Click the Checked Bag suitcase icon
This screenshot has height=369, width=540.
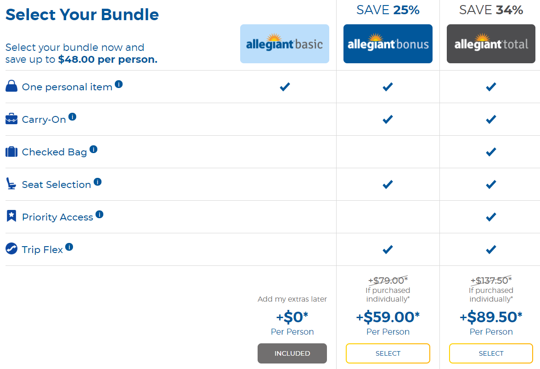(x=11, y=152)
